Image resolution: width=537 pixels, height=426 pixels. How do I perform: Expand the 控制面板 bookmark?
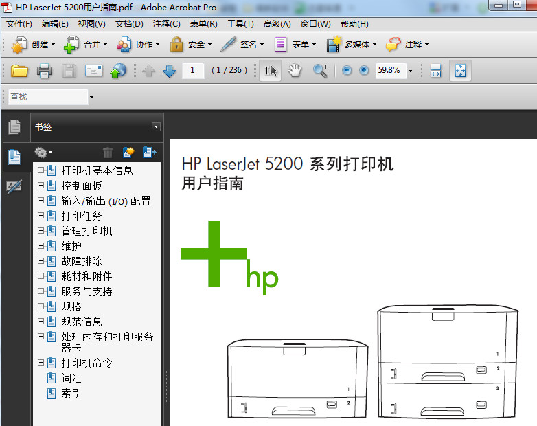pos(41,185)
